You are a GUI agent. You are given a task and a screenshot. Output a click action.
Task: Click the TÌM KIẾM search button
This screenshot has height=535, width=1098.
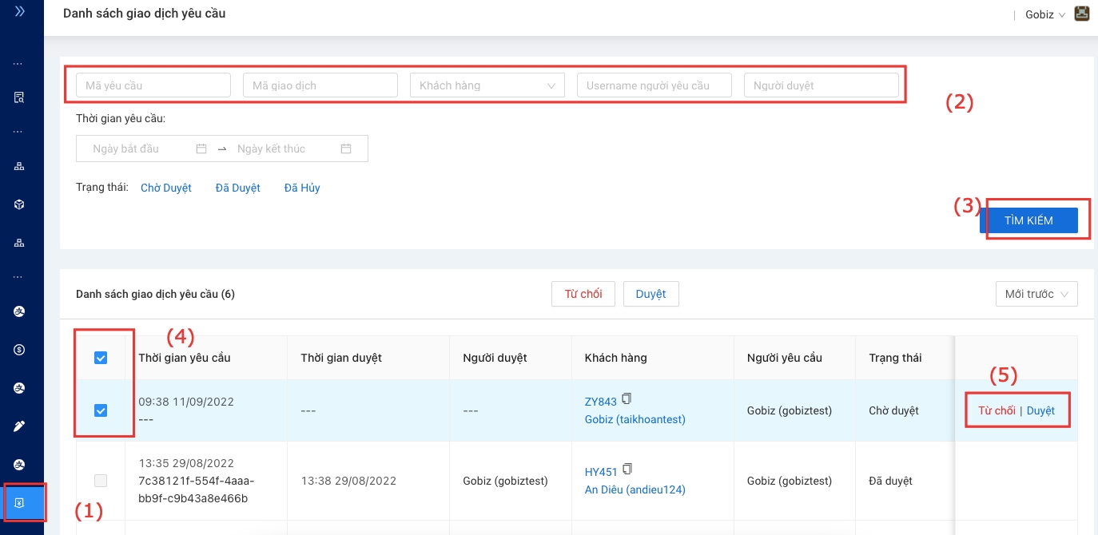click(x=1028, y=220)
